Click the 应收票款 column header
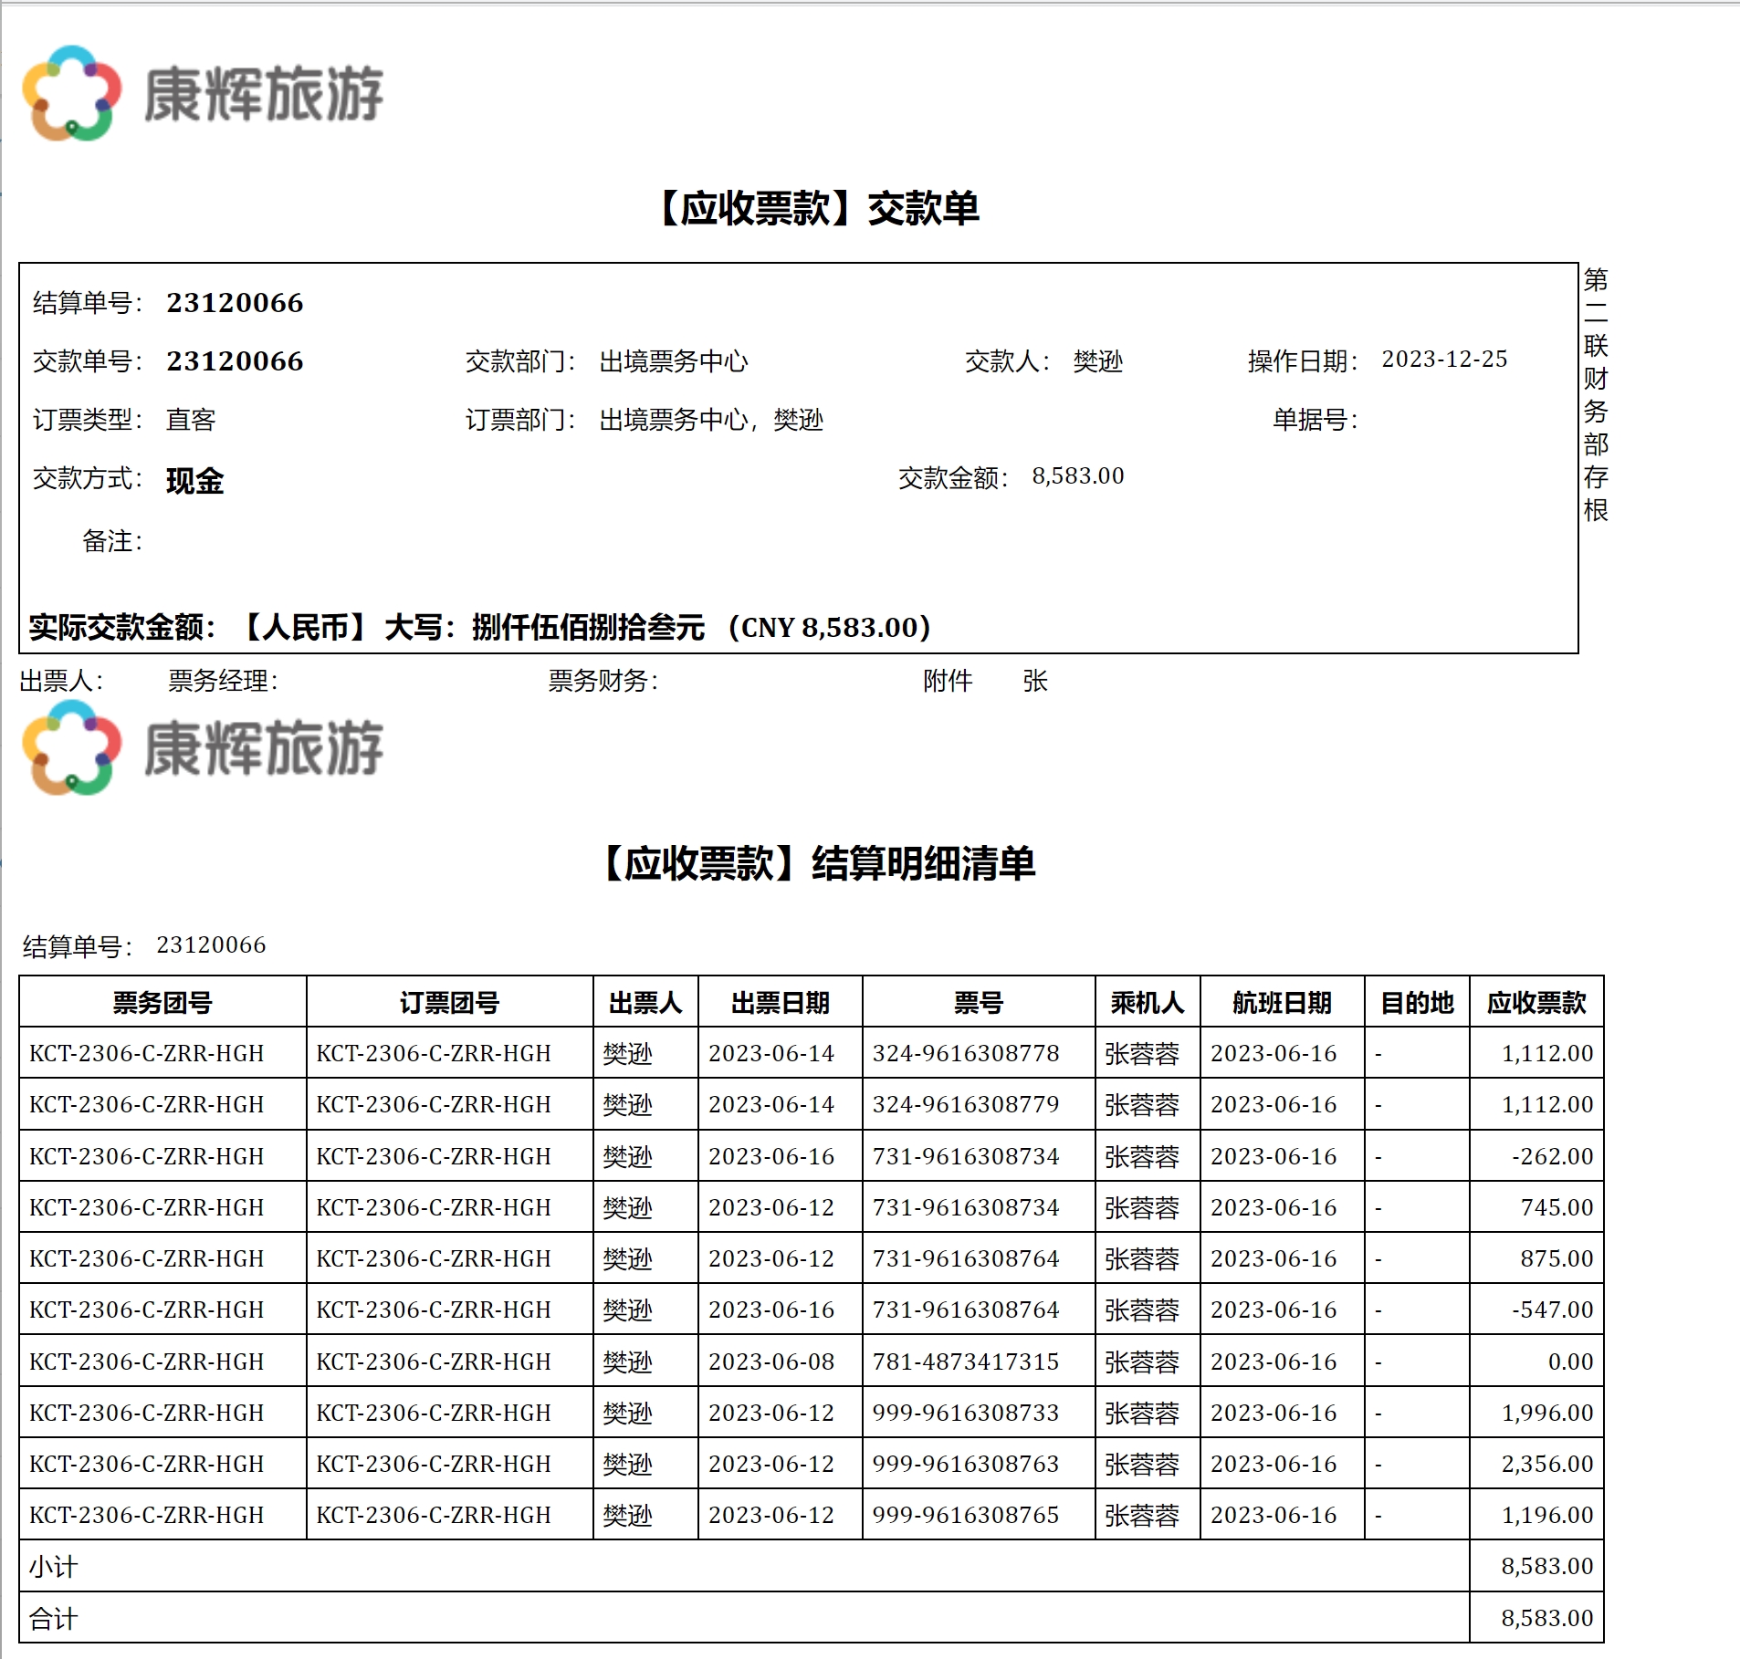Image resolution: width=1740 pixels, height=1659 pixels. pyautogui.click(x=1536, y=1003)
